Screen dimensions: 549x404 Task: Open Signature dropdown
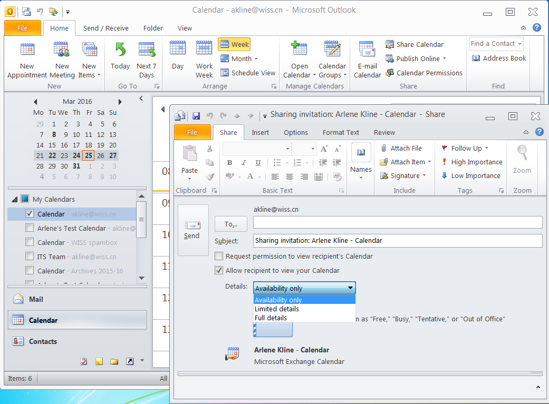pos(424,175)
